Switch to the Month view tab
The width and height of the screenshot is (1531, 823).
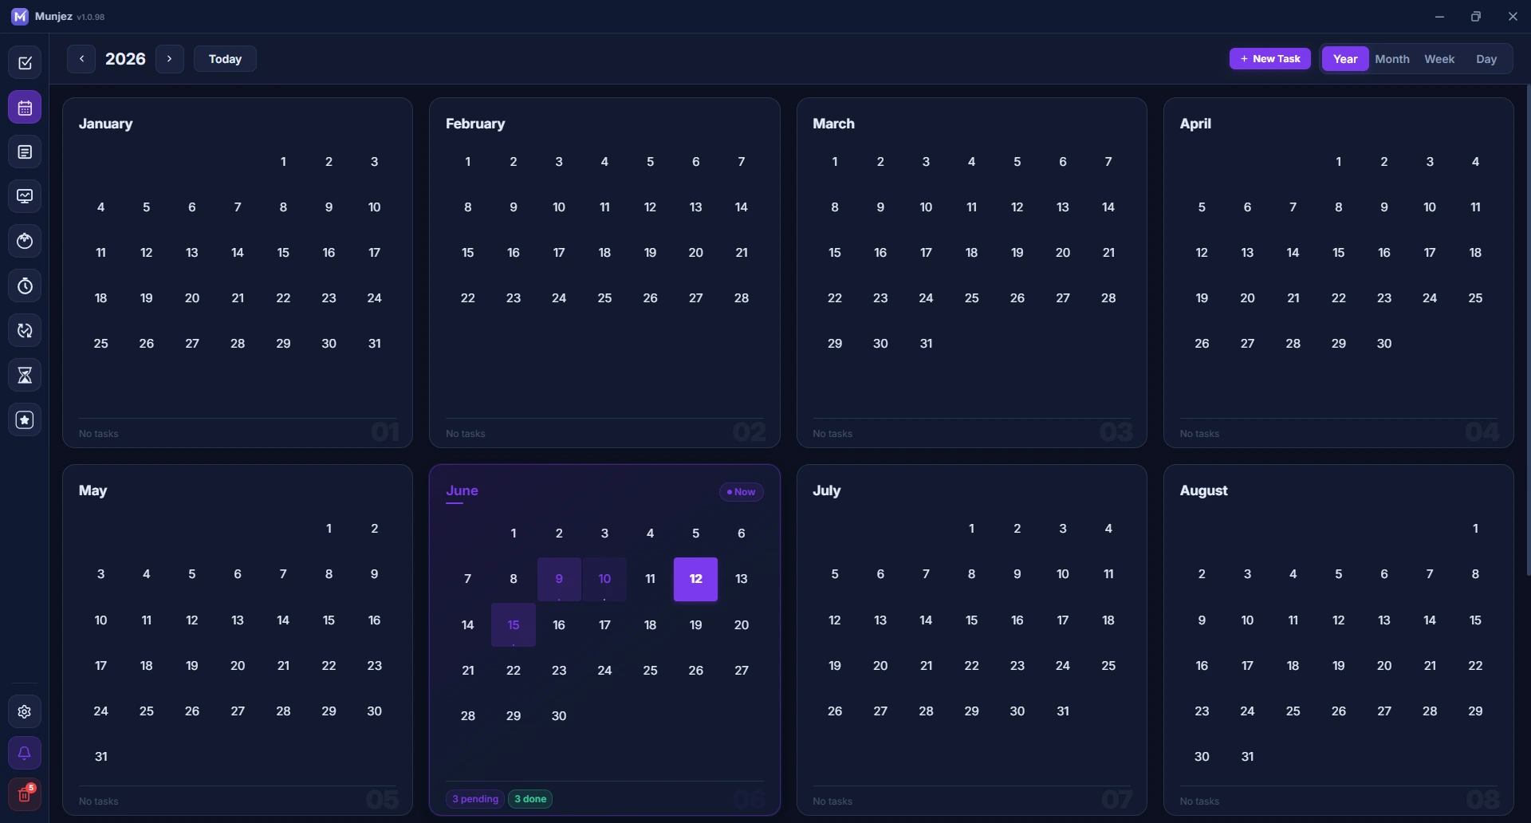1392,59
